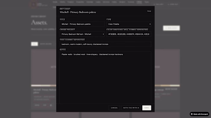Image resolution: width=211 pixels, height=118 pixels.
Task: Click into the color swatches hex field
Action: click(x=129, y=34)
